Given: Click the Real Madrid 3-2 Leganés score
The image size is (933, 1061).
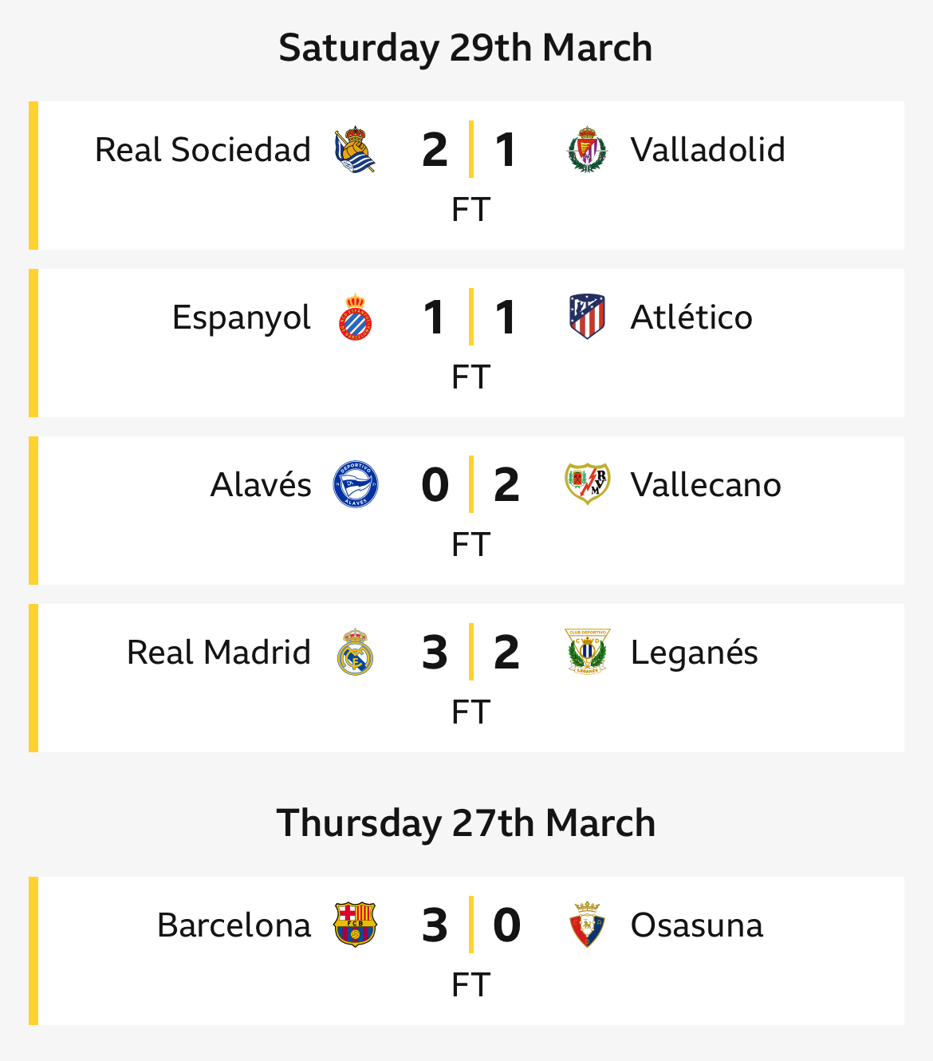Looking at the screenshot, I should (x=470, y=653).
